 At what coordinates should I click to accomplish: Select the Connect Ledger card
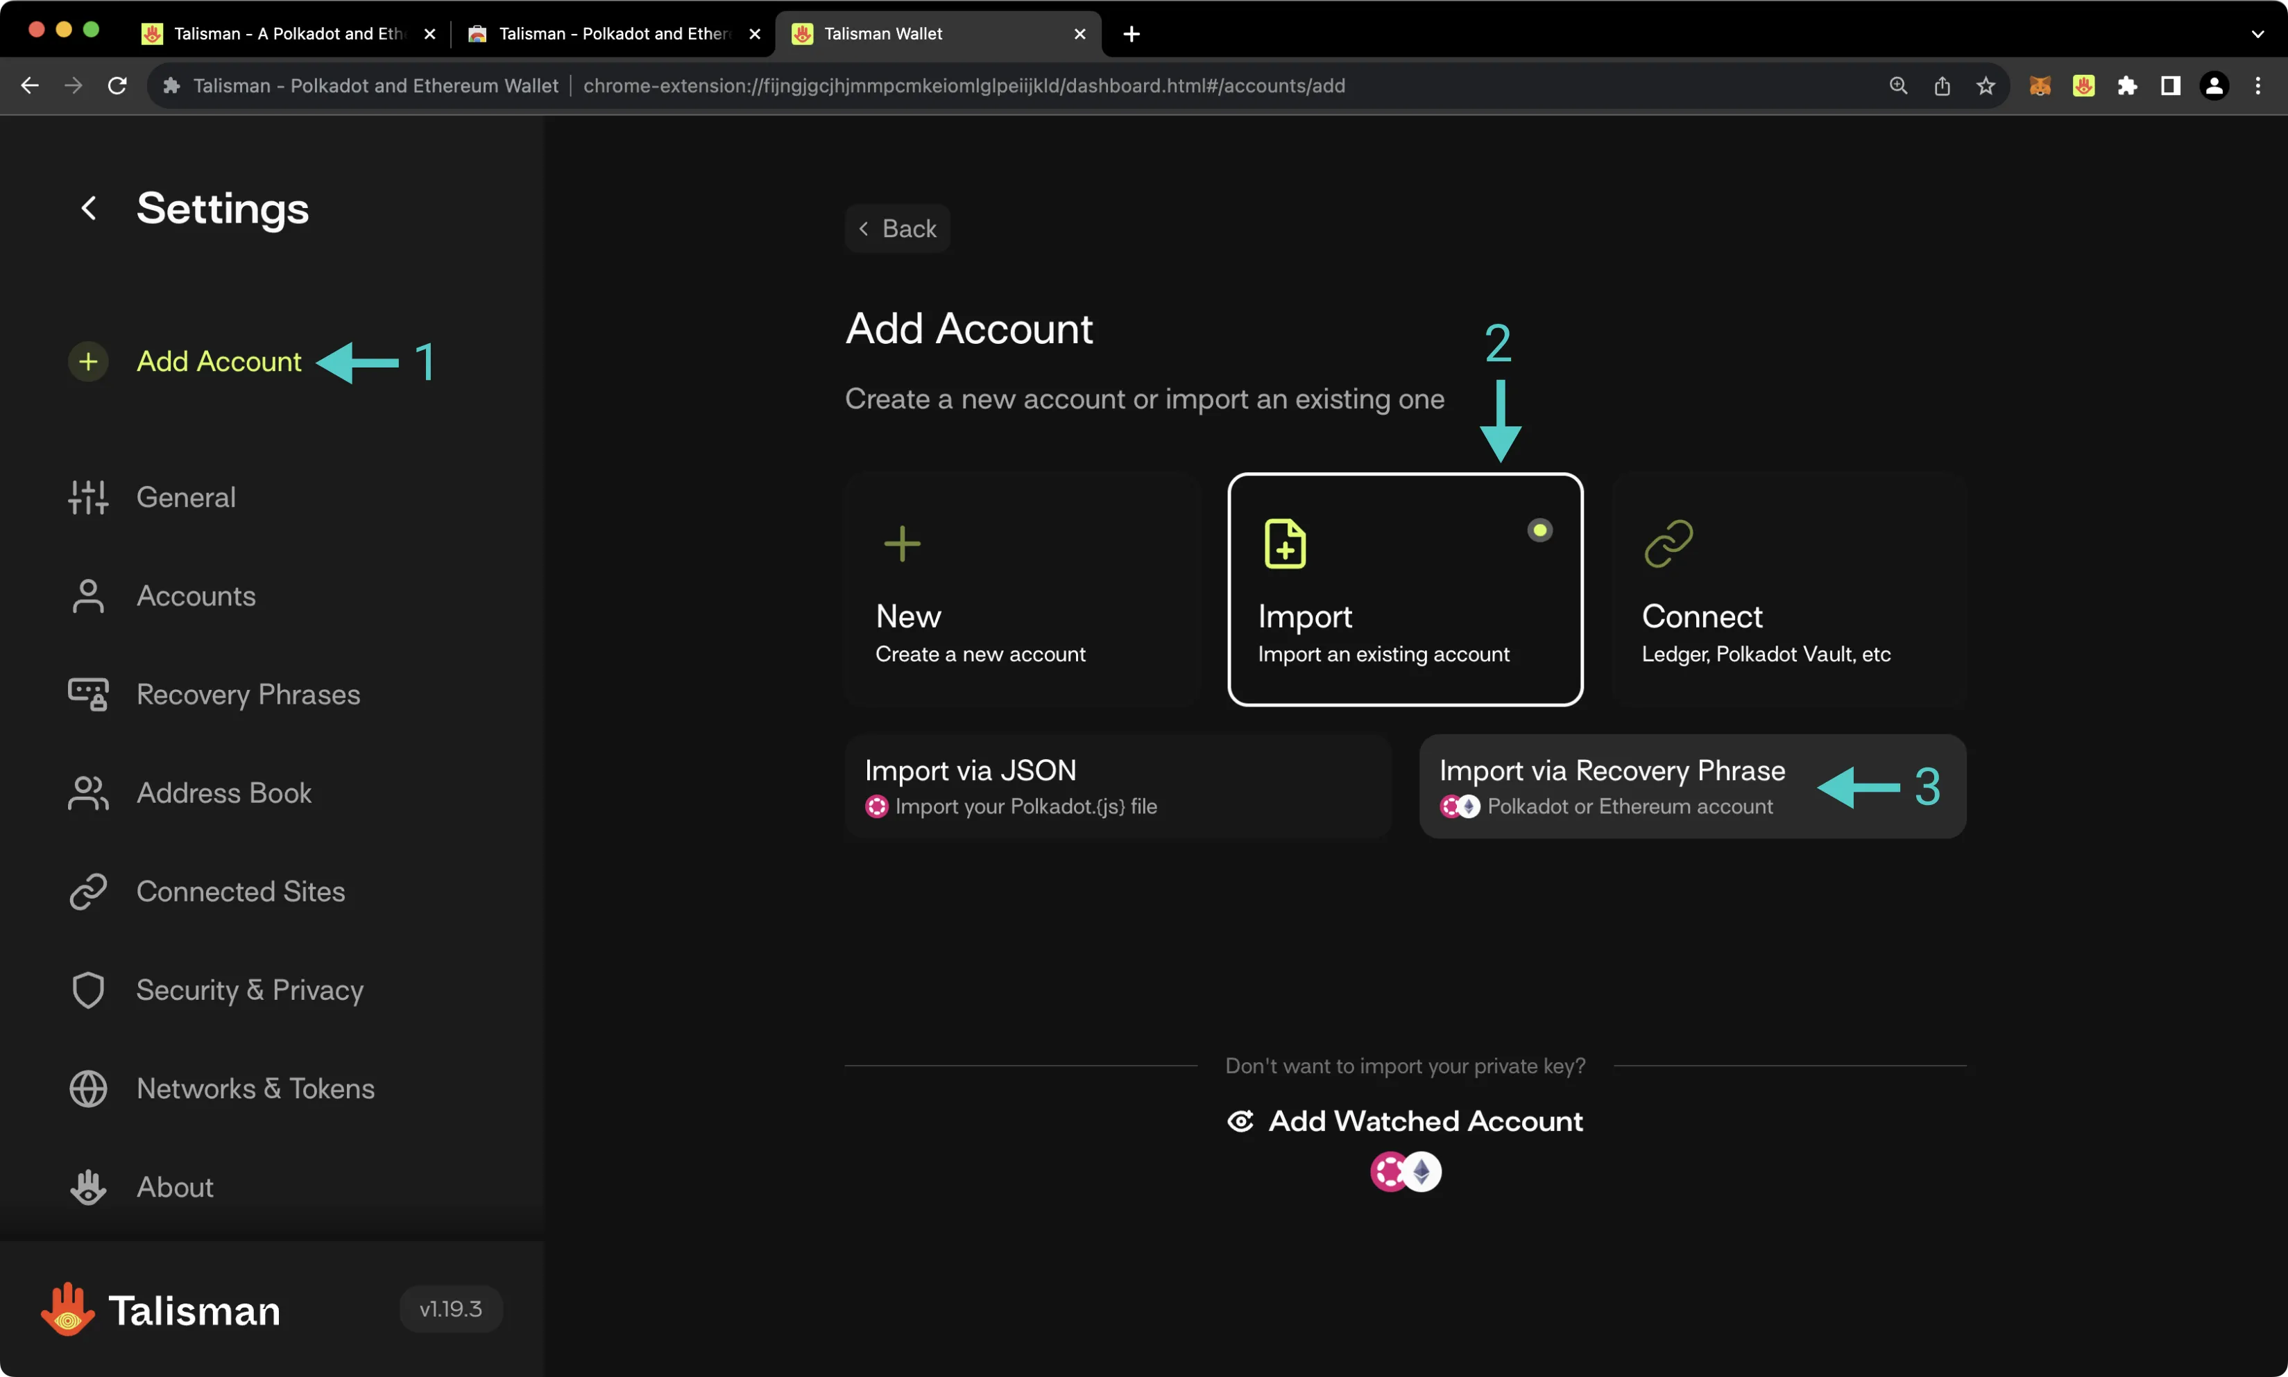[1788, 589]
